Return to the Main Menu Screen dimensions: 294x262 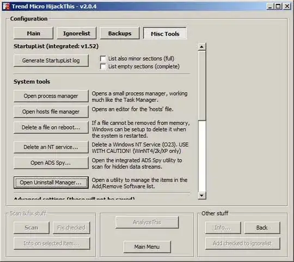click(147, 247)
